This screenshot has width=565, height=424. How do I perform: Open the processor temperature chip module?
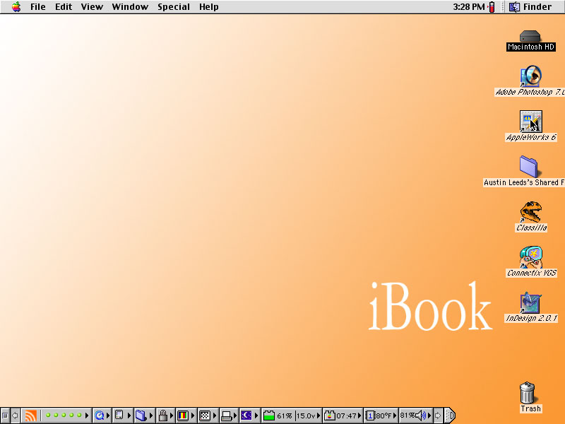click(x=370, y=416)
